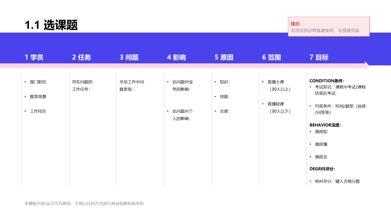Select the bullet "绝对评分: 键入合格分数"

[x=338, y=182]
